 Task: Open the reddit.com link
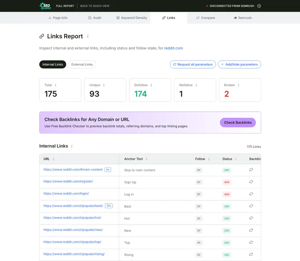(x=174, y=48)
